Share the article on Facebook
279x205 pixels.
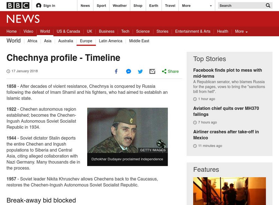point(116,71)
